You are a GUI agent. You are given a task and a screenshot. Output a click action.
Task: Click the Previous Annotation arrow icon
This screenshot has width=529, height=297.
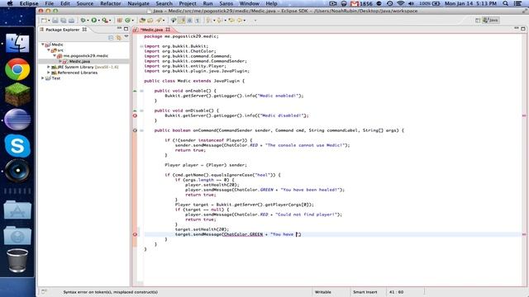pyautogui.click(x=220, y=21)
